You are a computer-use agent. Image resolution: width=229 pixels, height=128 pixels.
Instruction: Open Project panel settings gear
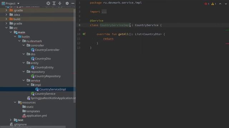click(x=67, y=3)
